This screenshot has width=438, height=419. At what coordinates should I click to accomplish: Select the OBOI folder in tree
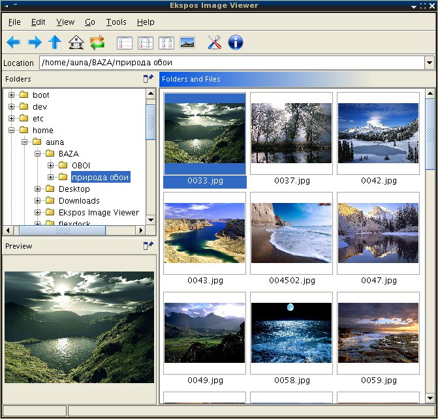(81, 165)
